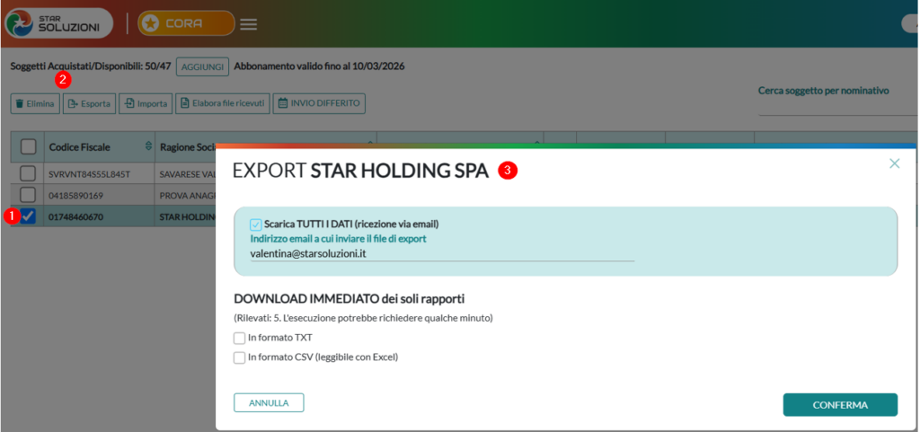This screenshot has height=432, width=920.
Task: Click the Star Soluzioni logo
Action: pyautogui.click(x=58, y=23)
